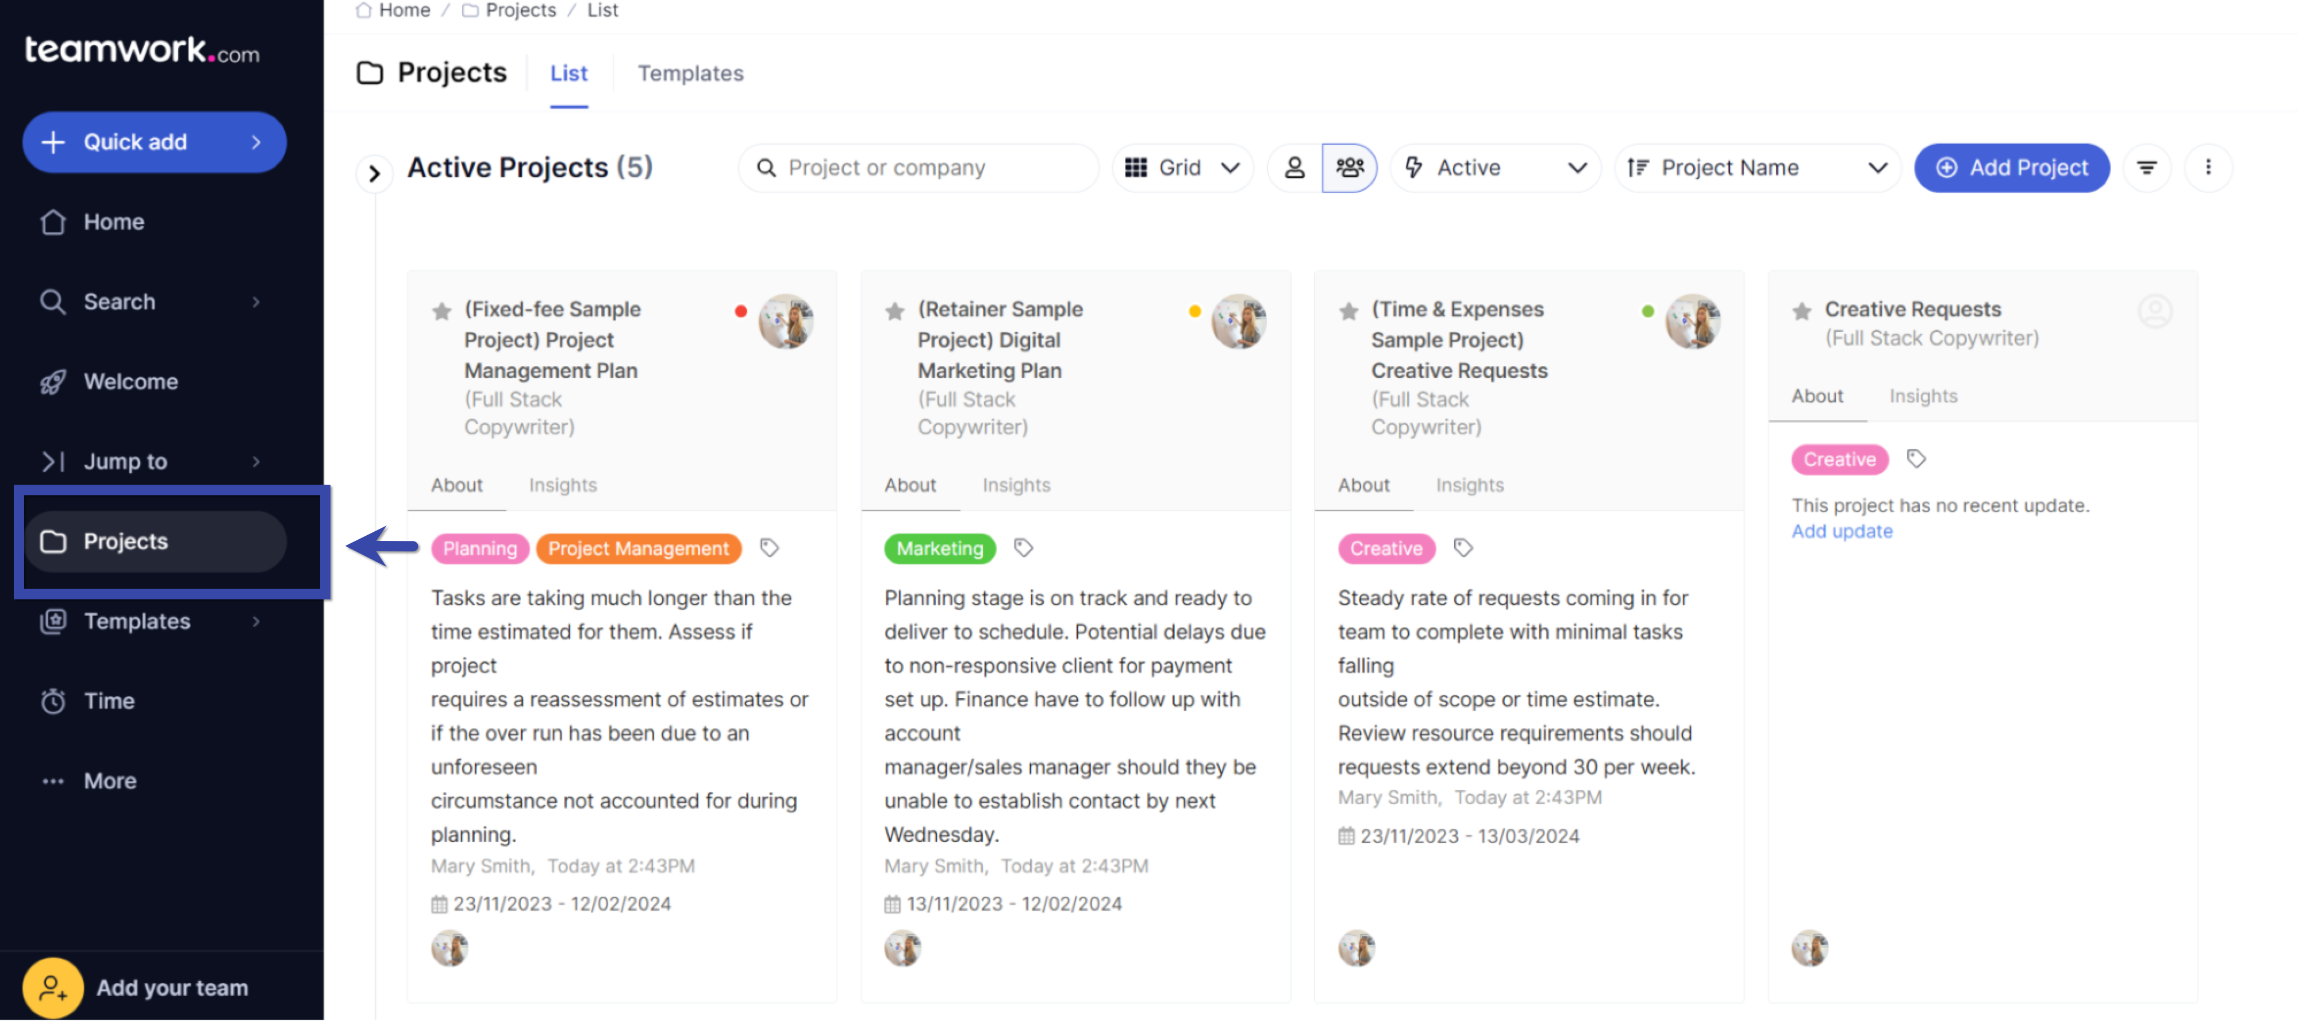This screenshot has height=1021, width=2298.
Task: Click the tag icon on Creative Requests card
Action: (1916, 458)
